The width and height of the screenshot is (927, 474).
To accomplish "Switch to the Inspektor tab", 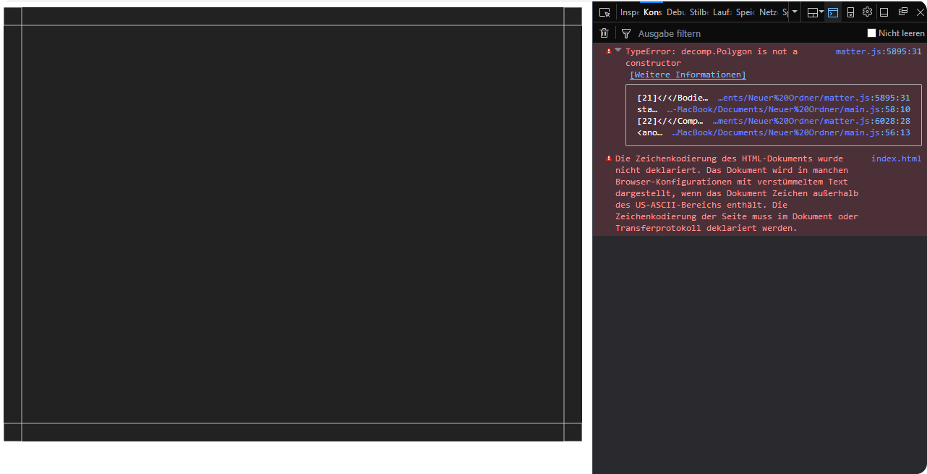I will click(x=628, y=12).
